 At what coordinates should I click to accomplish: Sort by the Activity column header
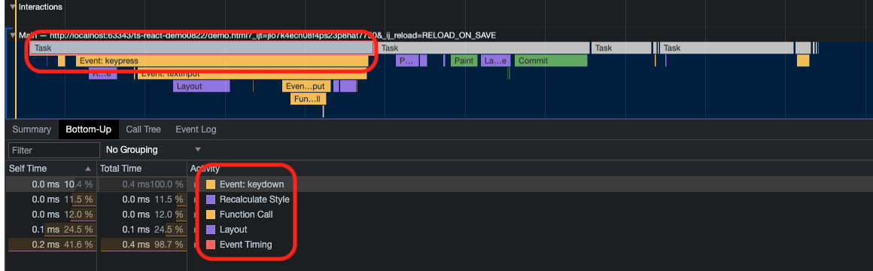(205, 168)
